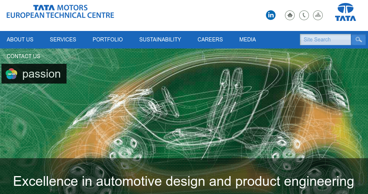Select the Media menu item
368x194 pixels.
(x=248, y=40)
